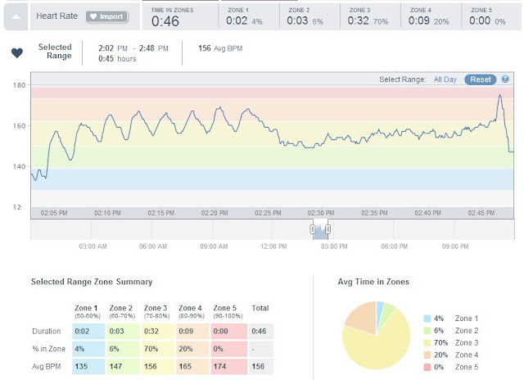Click the Zone 1 duration cell 0:02

tap(88, 331)
